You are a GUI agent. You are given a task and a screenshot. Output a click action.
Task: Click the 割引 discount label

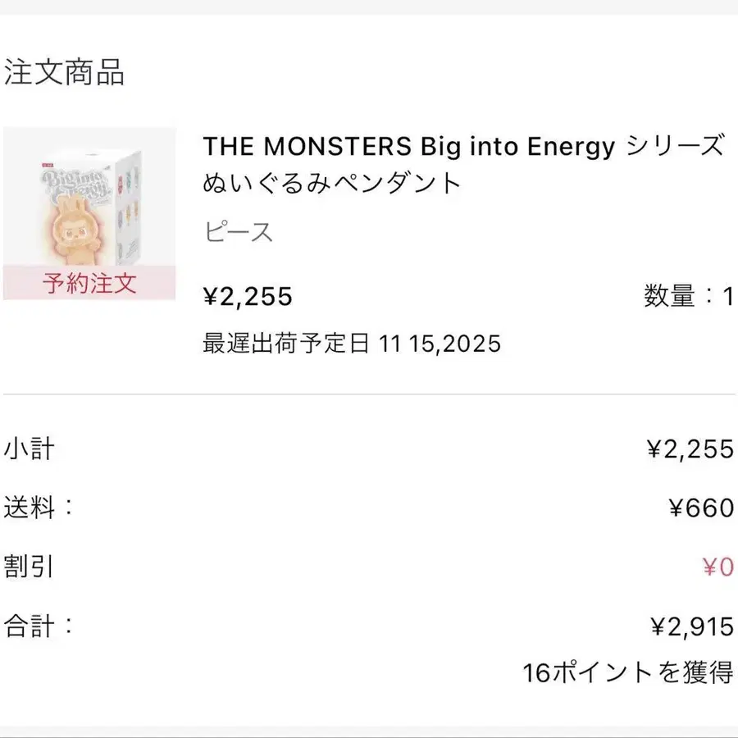tap(30, 567)
